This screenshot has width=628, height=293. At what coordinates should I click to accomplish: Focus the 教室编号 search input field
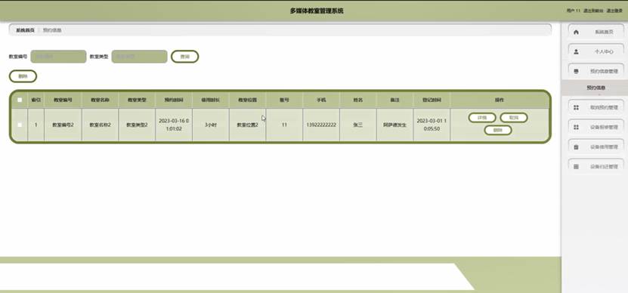pos(58,57)
